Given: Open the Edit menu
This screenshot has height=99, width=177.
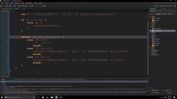Looking at the screenshot, I should click(7, 3).
